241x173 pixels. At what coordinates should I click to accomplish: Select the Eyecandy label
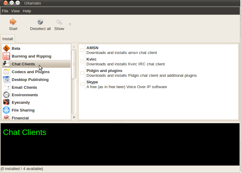(x=21, y=102)
